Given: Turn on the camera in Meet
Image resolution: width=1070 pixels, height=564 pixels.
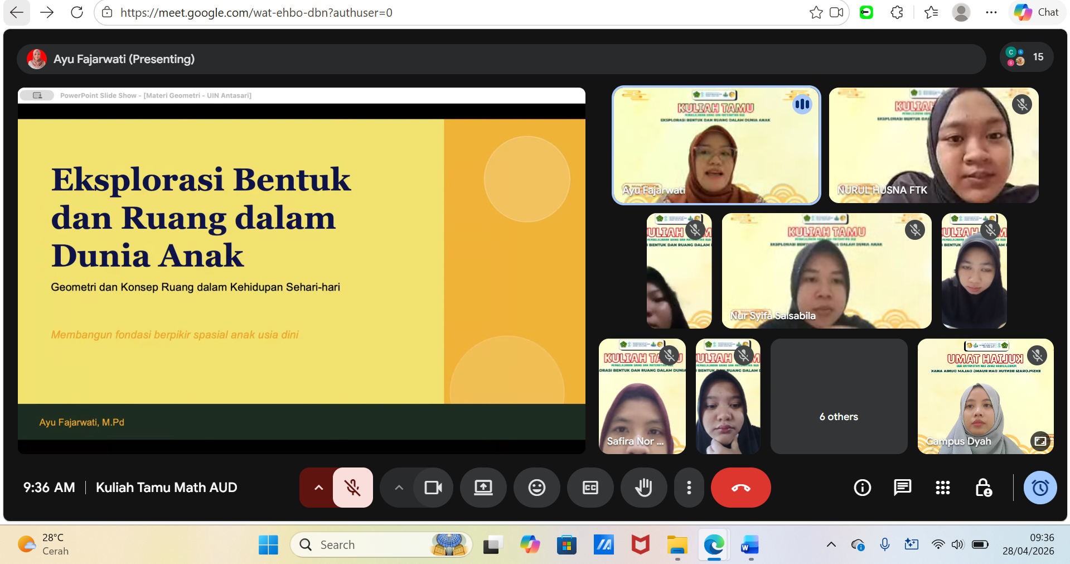Looking at the screenshot, I should pos(433,488).
